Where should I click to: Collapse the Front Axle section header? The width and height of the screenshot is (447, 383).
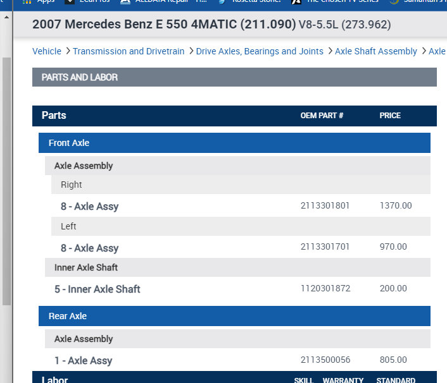(x=69, y=143)
